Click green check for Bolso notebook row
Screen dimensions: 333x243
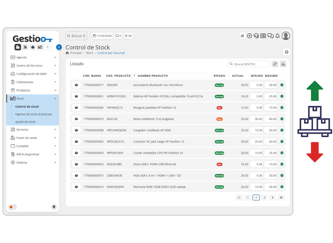coord(282,119)
